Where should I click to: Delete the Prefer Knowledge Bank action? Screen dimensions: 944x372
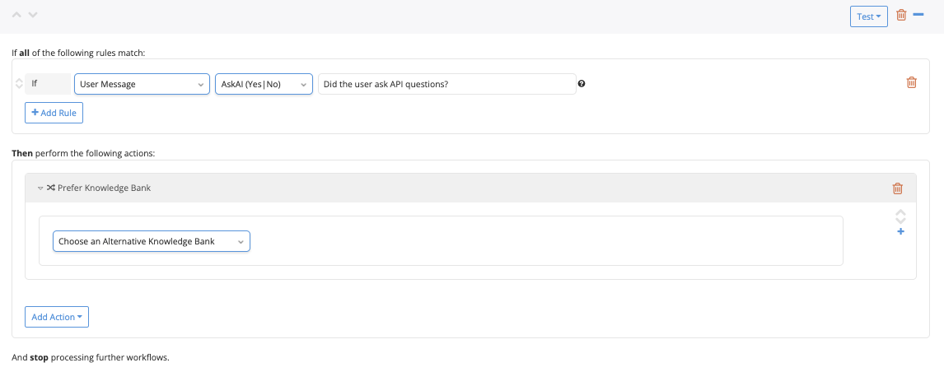point(898,188)
